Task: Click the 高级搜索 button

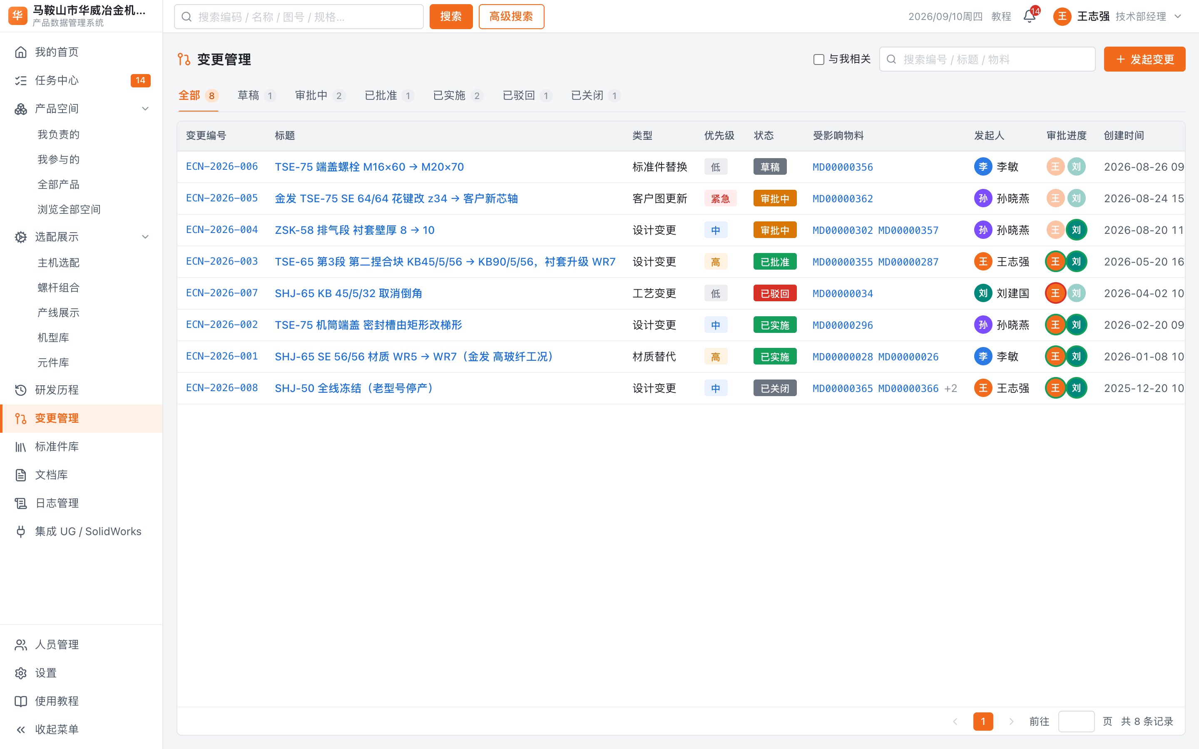Action: tap(511, 17)
